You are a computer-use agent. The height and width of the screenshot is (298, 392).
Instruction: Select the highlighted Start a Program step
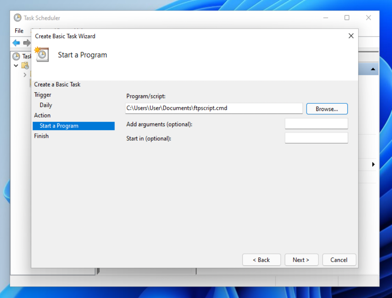click(x=74, y=126)
